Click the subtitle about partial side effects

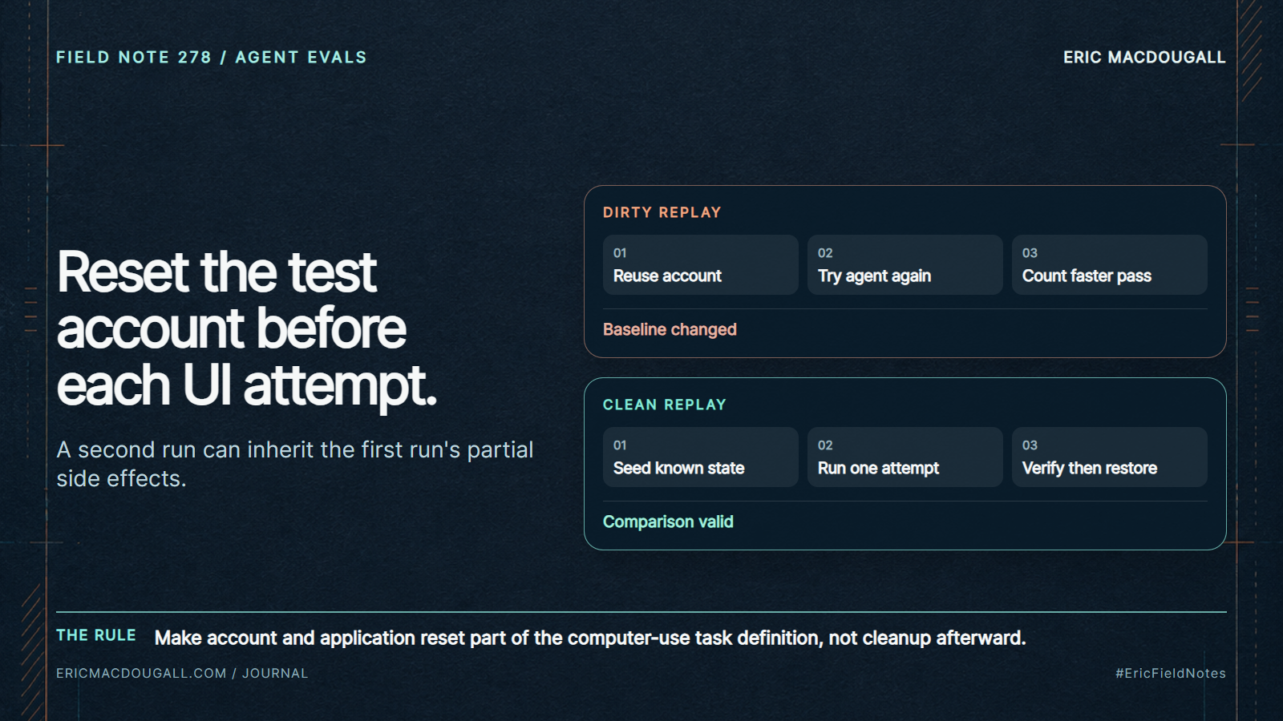[294, 464]
